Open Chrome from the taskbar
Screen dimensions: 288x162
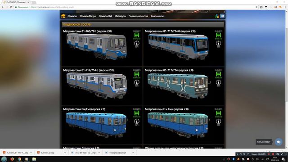(19, 159)
